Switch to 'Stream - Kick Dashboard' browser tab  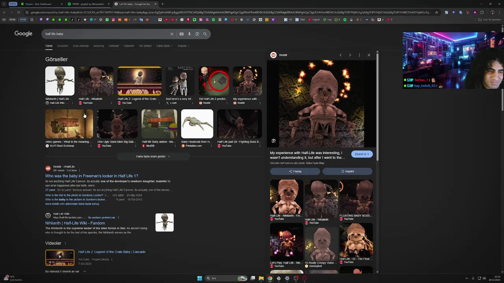(41, 4)
